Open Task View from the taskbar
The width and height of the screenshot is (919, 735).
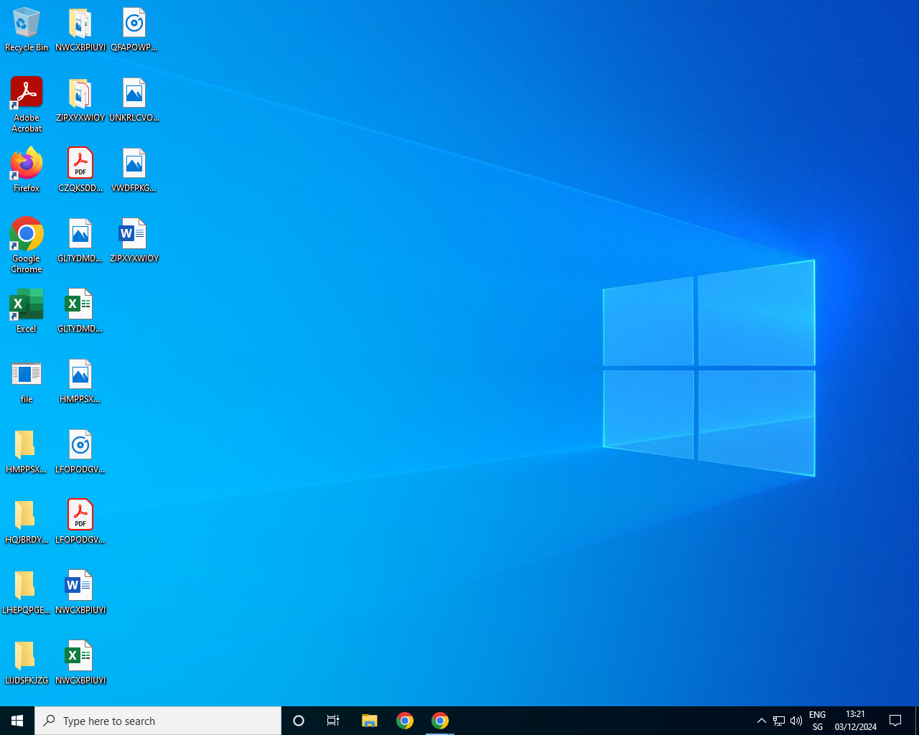[333, 721]
